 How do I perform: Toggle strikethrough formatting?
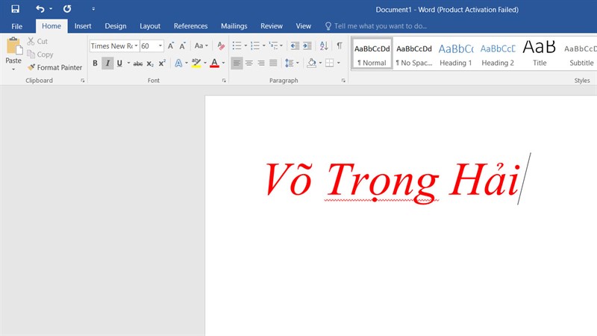[138, 63]
